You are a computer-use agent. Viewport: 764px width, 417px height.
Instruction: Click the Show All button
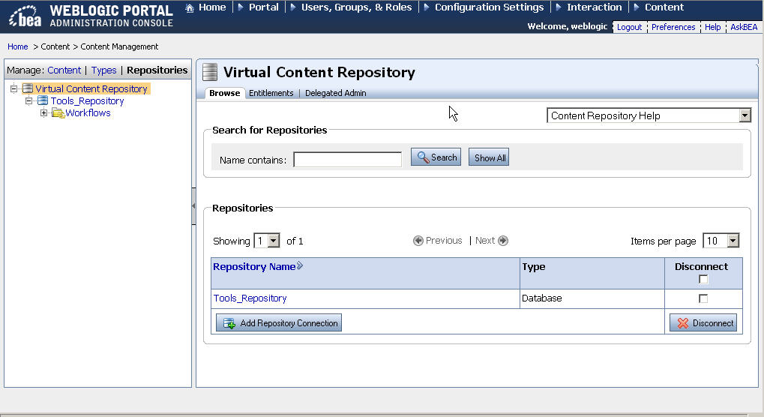[489, 157]
